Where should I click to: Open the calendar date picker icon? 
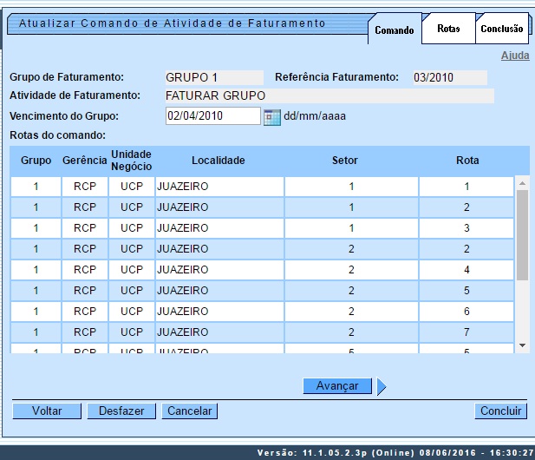[271, 116]
